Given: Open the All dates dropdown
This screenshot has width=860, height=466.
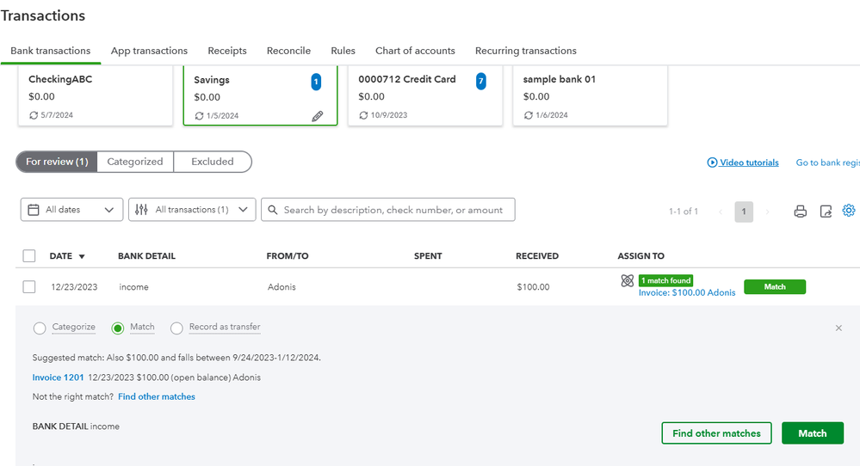Looking at the screenshot, I should [71, 210].
